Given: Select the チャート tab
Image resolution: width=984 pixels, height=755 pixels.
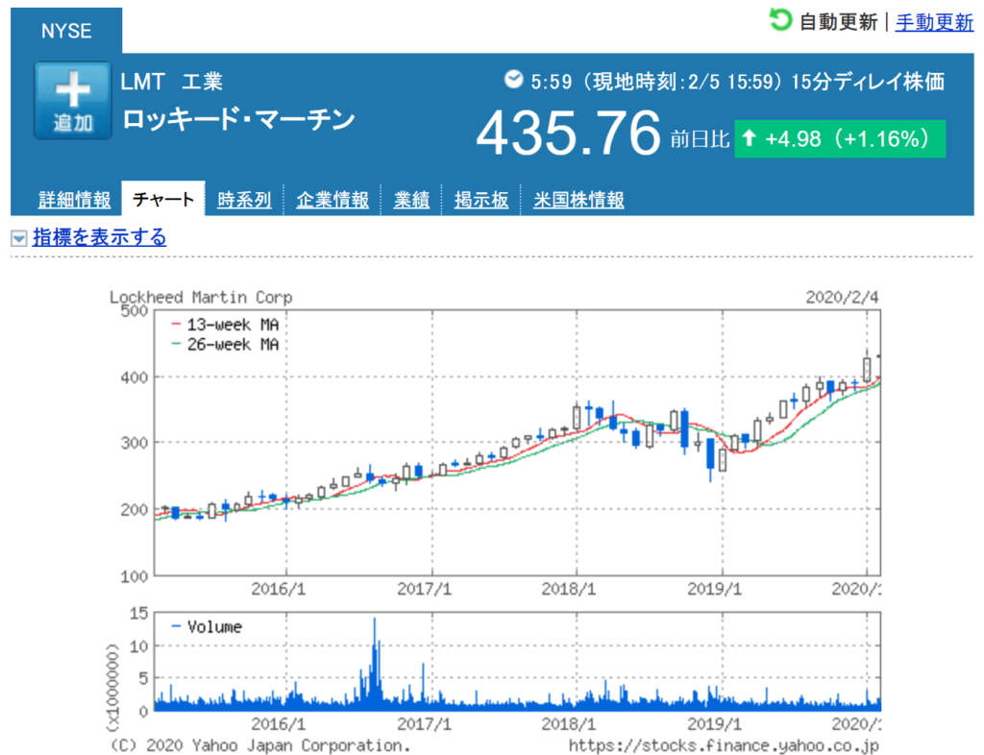Looking at the screenshot, I should tap(163, 199).
